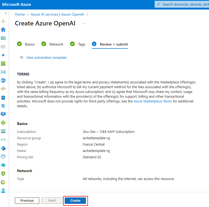Screen dimensions: 209x207
Task: Open Storage accounts icon
Action: pyautogui.click(x=3, y=131)
